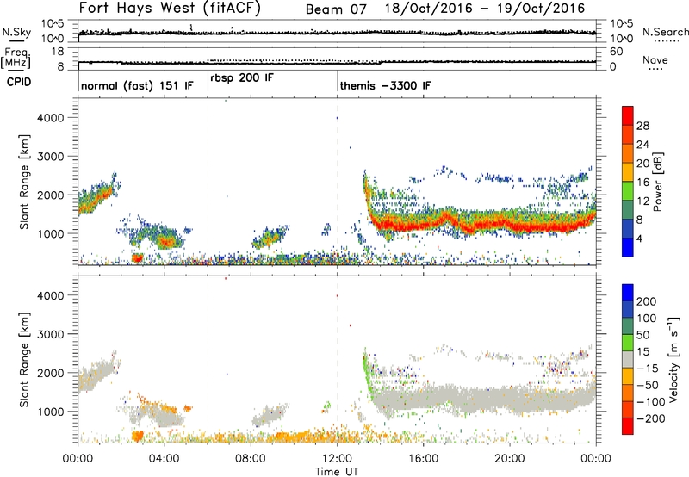Click the red bottom of the velocity colorbar
Image resolution: width=689 pixels, height=477 pixels.
(x=628, y=426)
